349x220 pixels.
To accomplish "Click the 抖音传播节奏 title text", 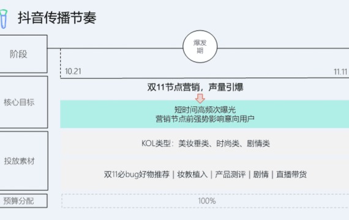I will pos(57,18).
